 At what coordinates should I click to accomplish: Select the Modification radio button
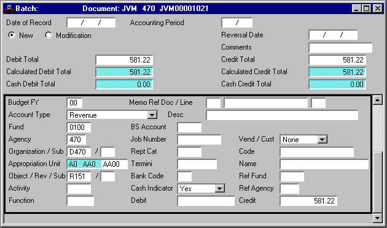[x=49, y=35]
